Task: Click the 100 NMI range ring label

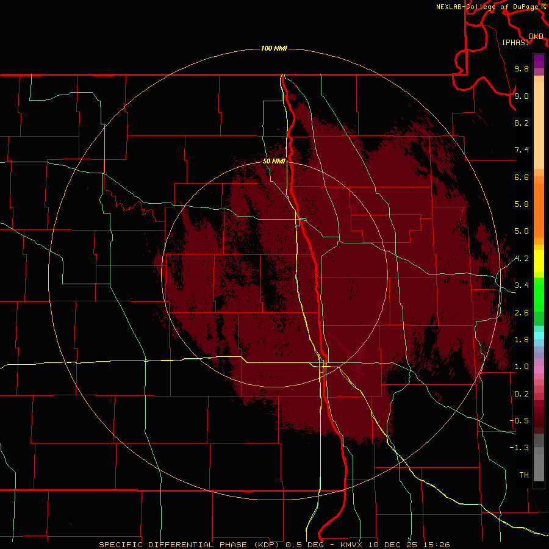Action: point(274,48)
